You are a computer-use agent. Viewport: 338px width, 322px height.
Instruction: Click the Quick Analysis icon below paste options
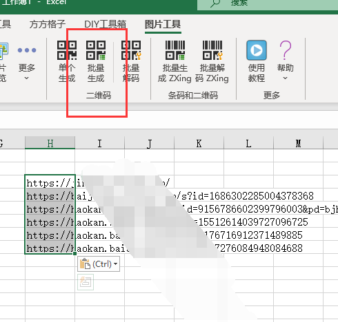(x=86, y=282)
